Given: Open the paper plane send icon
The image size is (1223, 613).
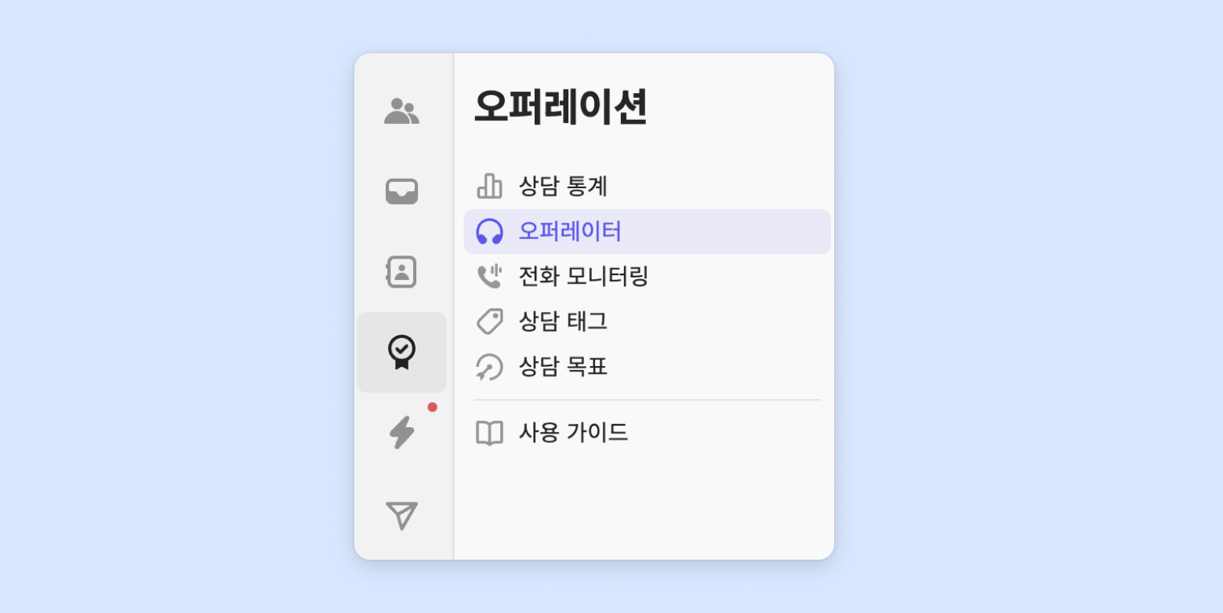Looking at the screenshot, I should 401,515.
